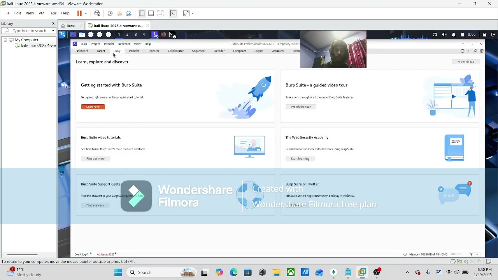The image size is (498, 280).
Task: Click the VMware stretch guest icon
Action: [186, 13]
